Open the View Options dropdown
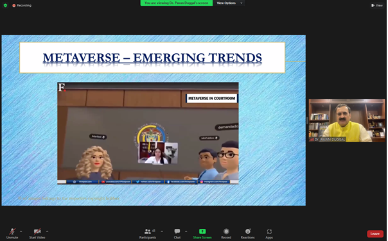388x241 pixels. 229,3
